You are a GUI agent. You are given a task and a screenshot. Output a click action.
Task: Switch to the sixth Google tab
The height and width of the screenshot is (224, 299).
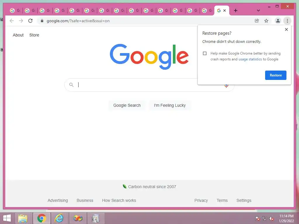90,10
